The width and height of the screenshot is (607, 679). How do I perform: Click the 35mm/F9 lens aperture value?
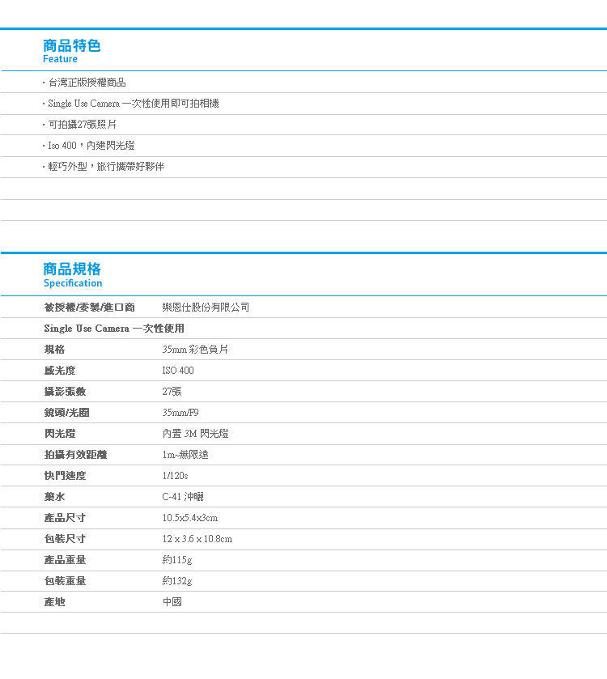tap(180, 413)
